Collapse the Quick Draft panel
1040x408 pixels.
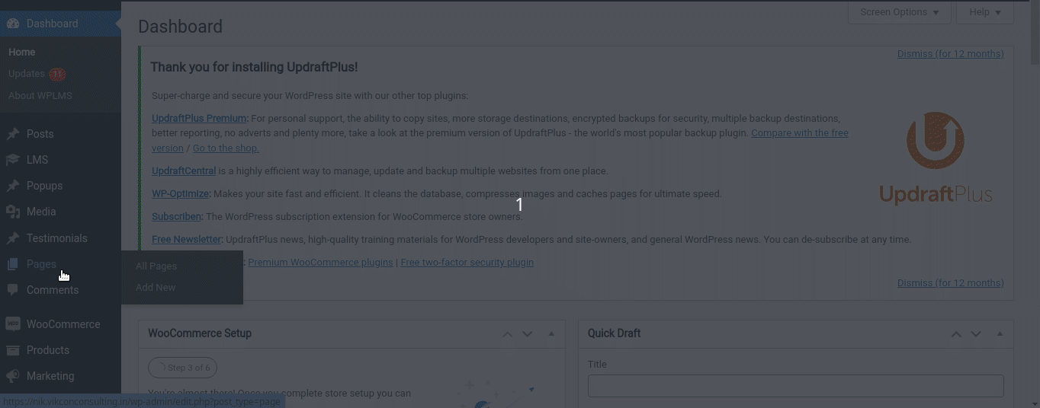[x=1000, y=334]
